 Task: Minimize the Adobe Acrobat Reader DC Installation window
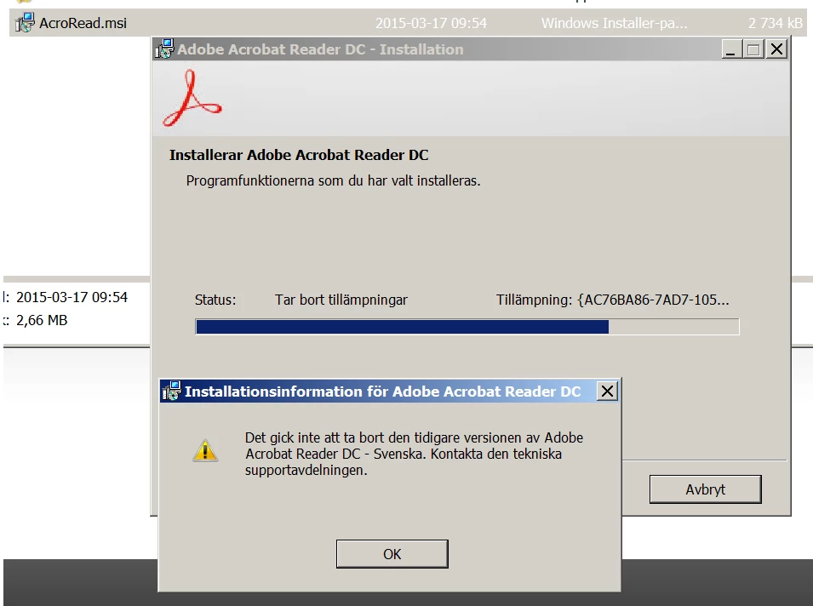point(731,49)
